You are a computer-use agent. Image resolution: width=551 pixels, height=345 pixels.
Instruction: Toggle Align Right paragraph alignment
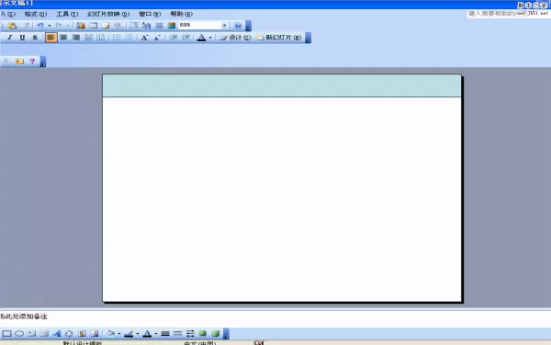click(76, 38)
